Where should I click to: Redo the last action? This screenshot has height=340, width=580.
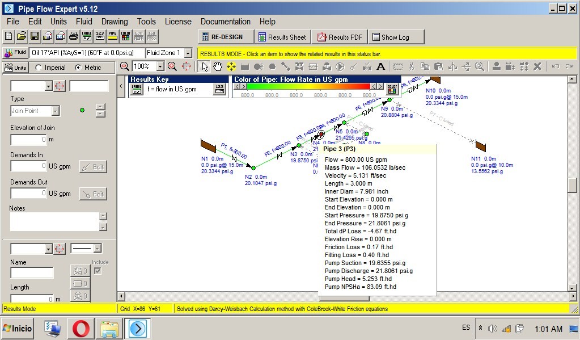coord(569,66)
